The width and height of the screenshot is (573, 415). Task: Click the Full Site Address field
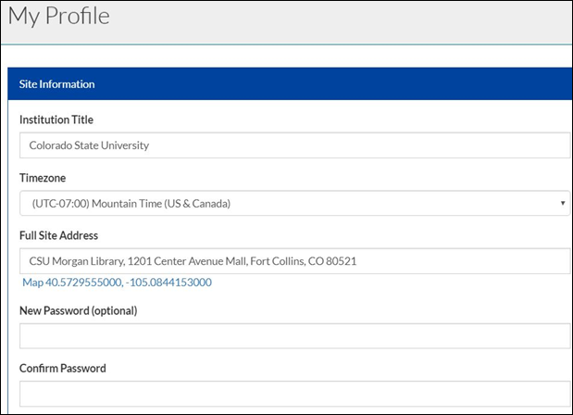pos(294,261)
